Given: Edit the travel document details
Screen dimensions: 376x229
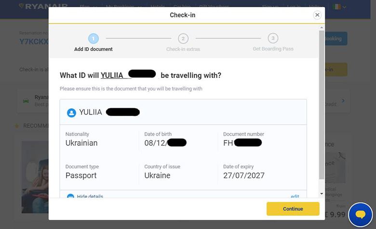Looking at the screenshot, I should (295, 196).
